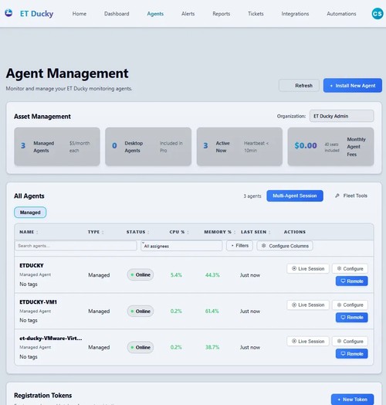Open Fleet Tools
This screenshot has width=386, height=405.
[x=351, y=196]
